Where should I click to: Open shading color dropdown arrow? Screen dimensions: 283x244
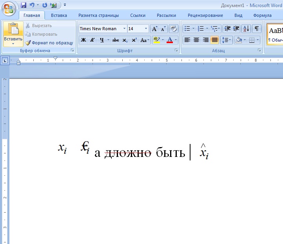(245, 40)
